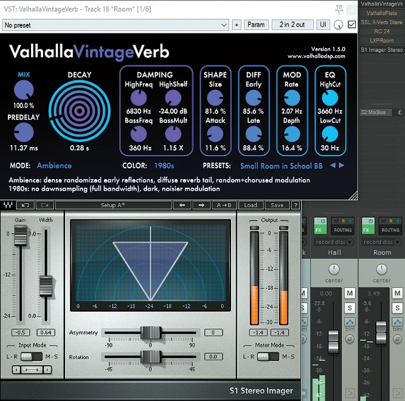Open the Setup A* preset menu
Screen dimensions: 405x401
pos(113,205)
